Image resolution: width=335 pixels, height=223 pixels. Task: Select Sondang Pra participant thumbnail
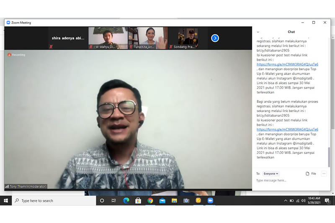188,38
